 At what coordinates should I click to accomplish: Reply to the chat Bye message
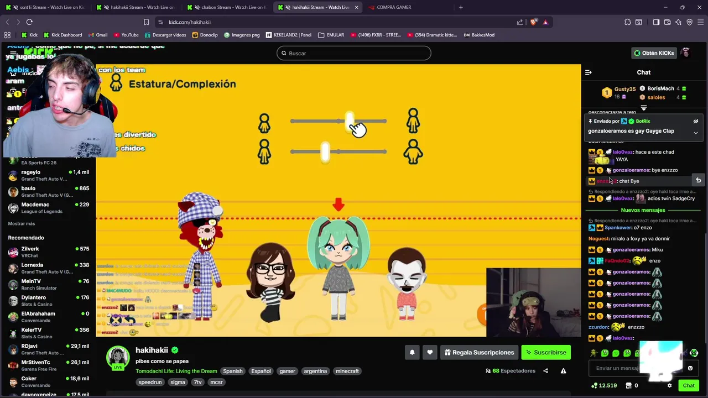[698, 181]
